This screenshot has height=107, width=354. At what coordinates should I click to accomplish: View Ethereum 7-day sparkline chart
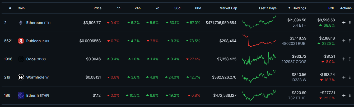tap(259, 22)
